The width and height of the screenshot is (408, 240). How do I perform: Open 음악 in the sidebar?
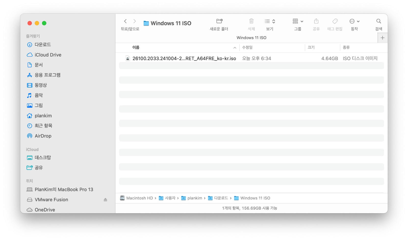click(x=39, y=95)
